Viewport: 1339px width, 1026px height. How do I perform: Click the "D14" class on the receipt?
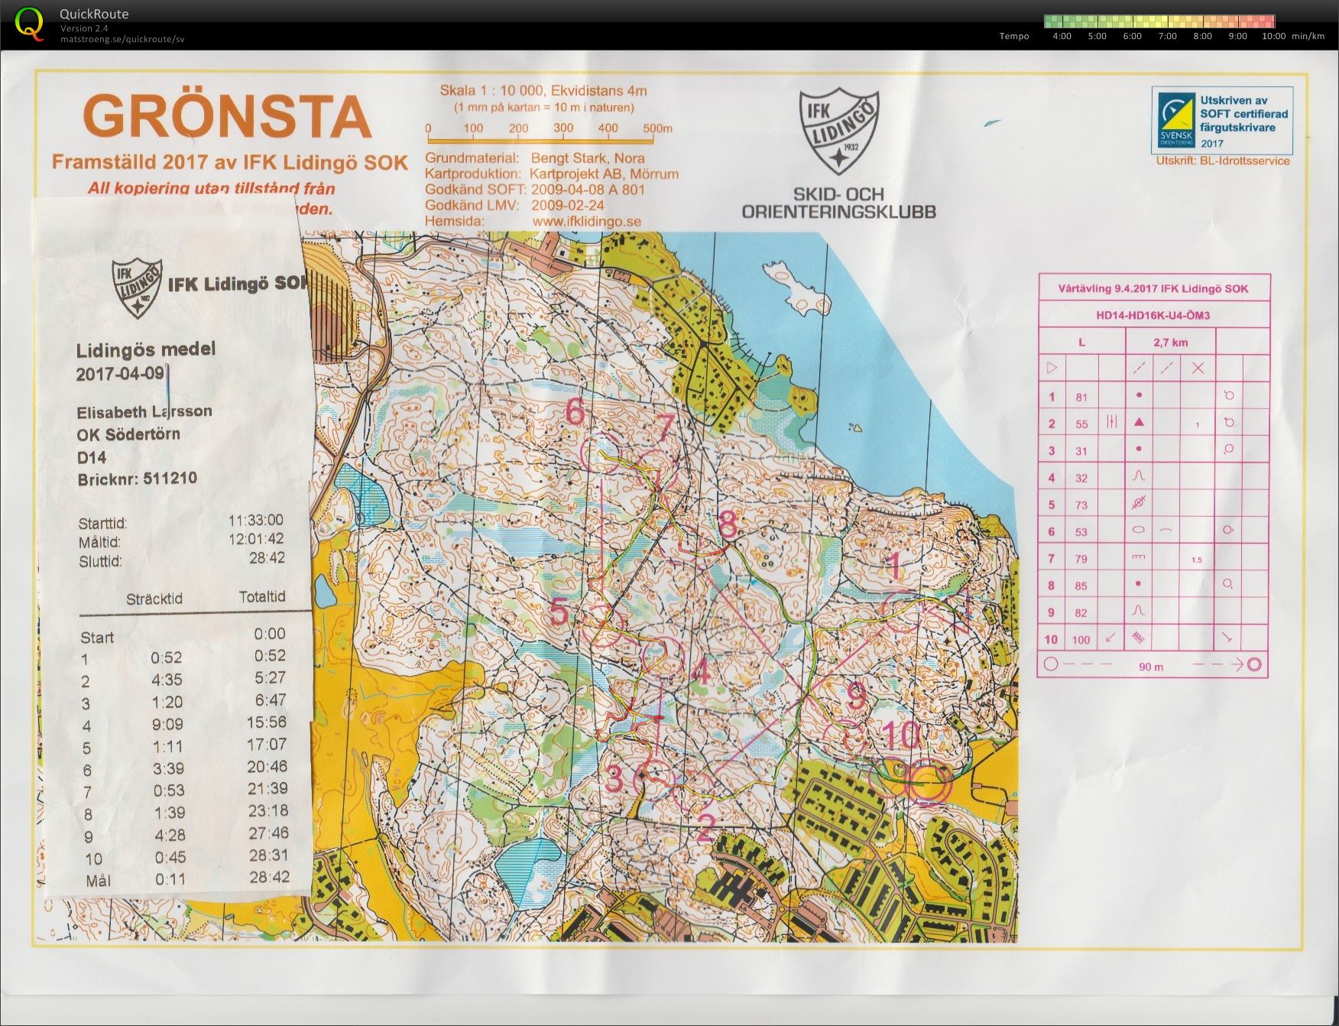point(92,457)
